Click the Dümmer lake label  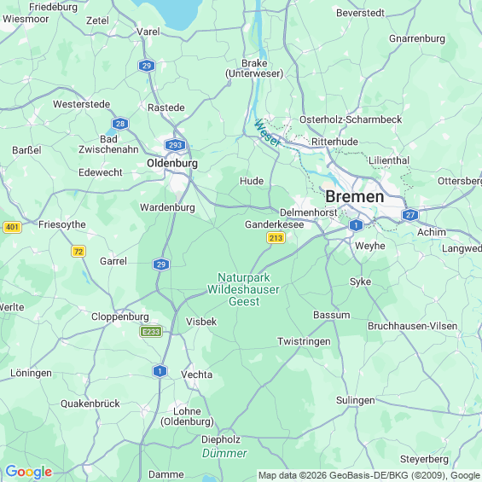click(x=224, y=453)
